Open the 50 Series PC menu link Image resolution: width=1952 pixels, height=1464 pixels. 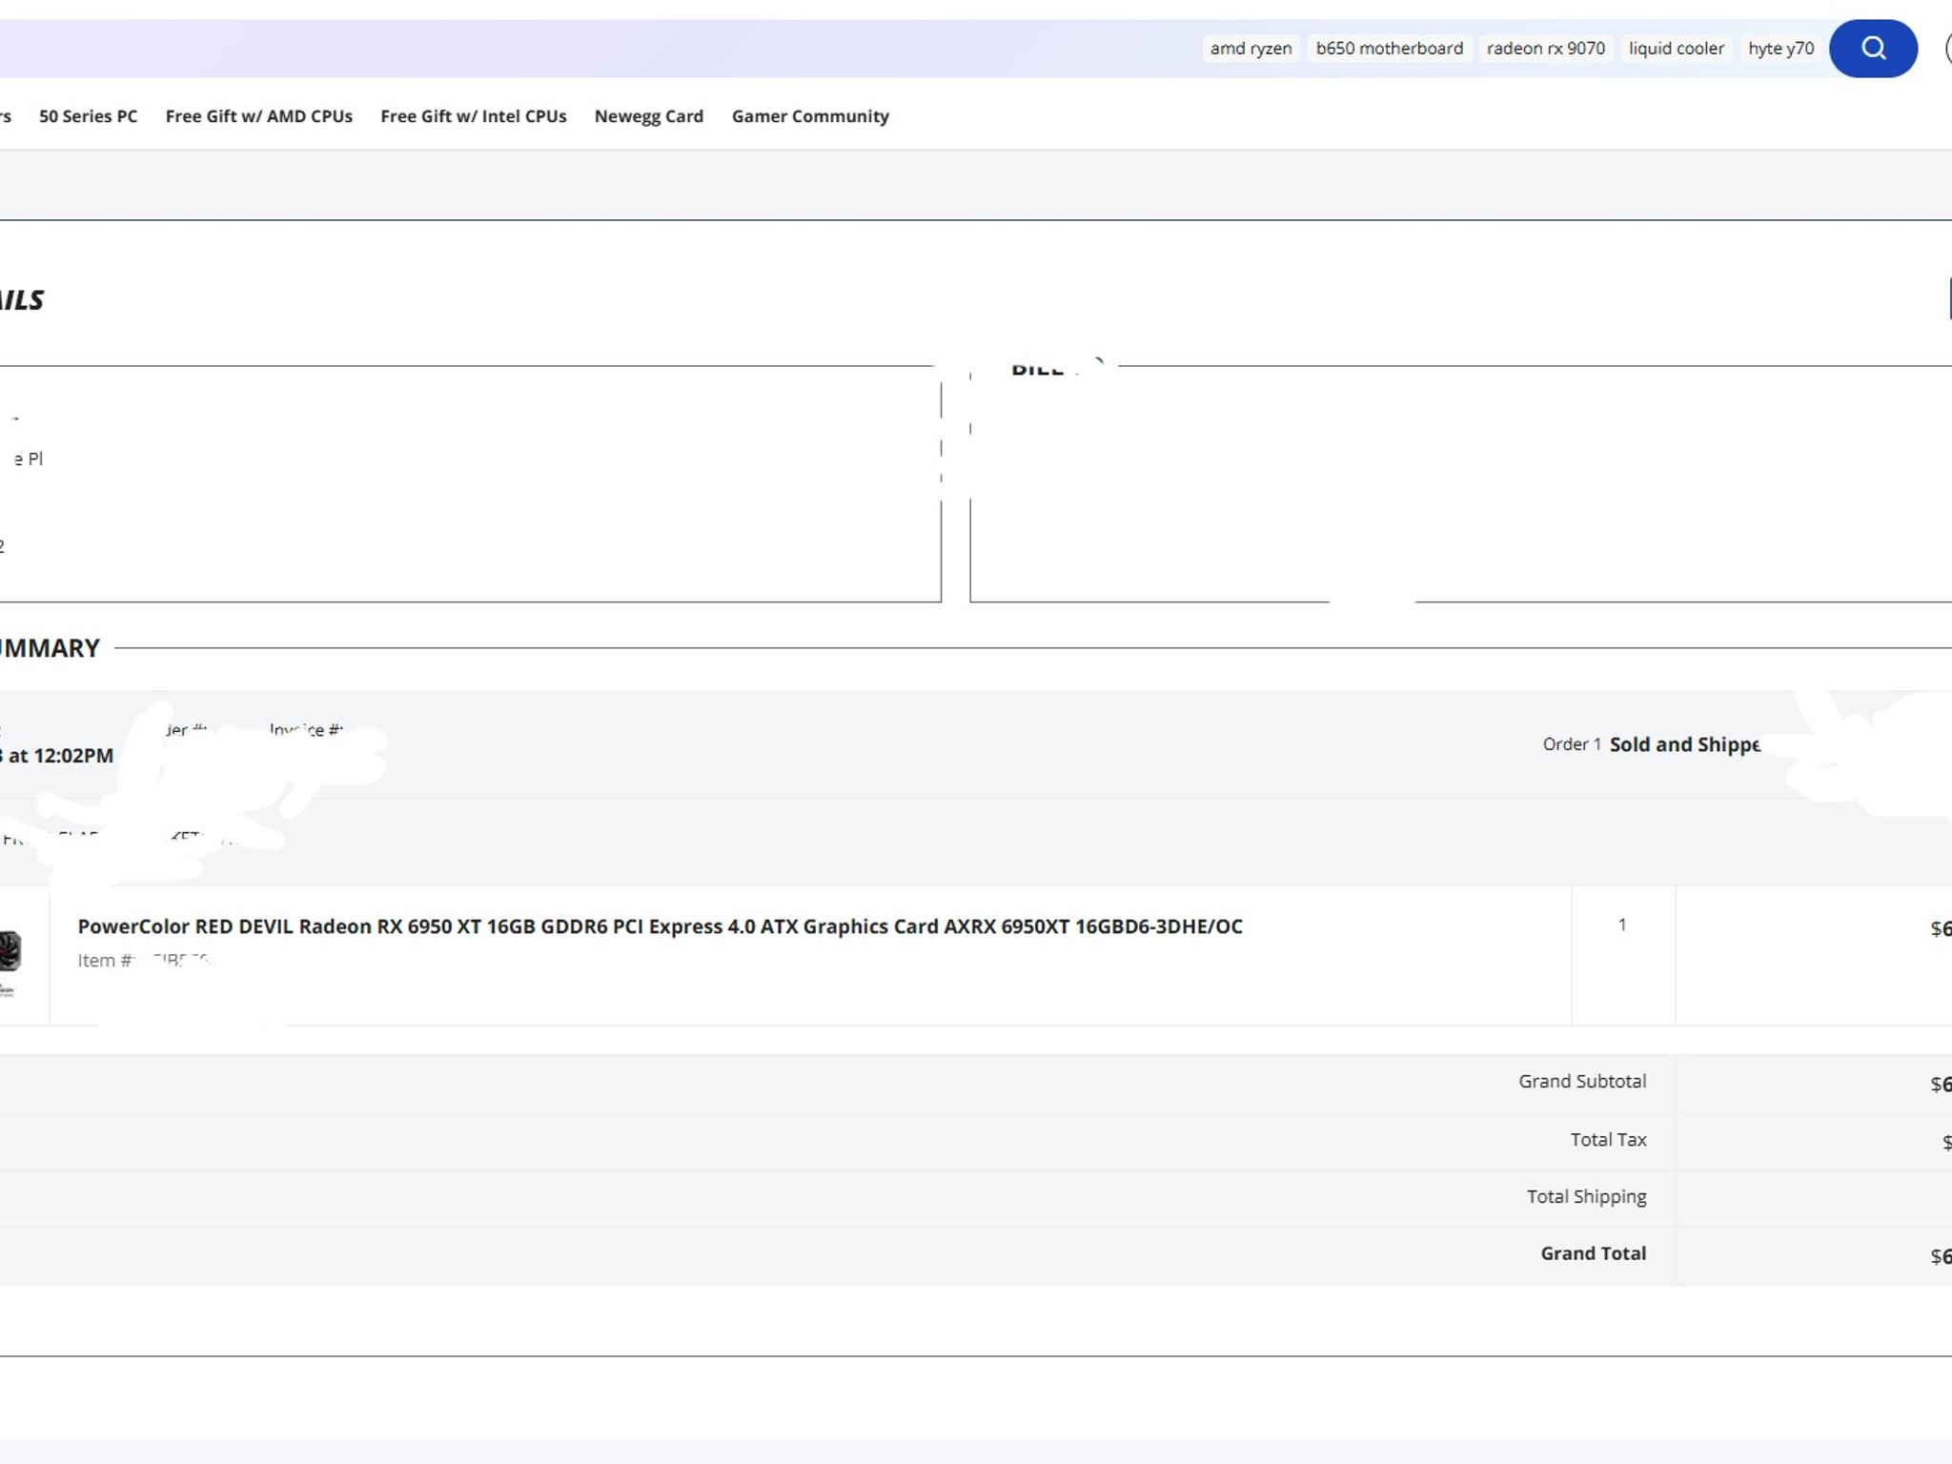point(88,116)
